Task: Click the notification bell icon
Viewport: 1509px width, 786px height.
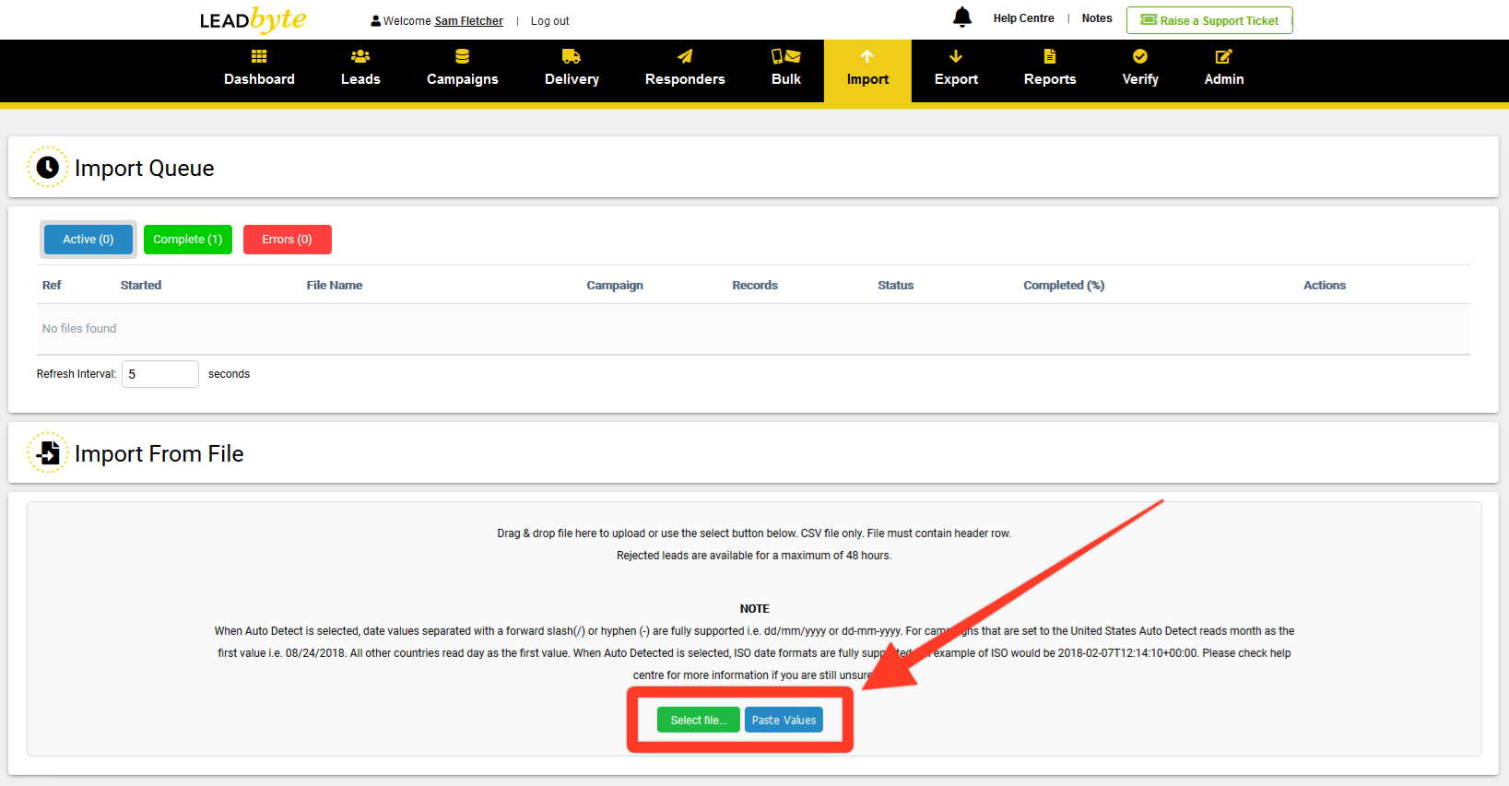Action: click(x=961, y=18)
